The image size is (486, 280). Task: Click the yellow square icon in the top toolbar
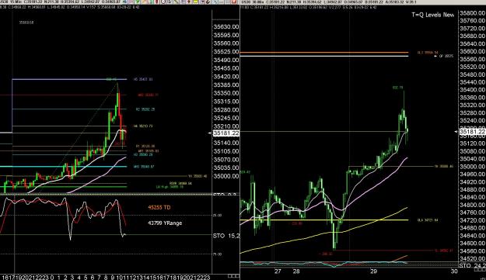[195, 2]
